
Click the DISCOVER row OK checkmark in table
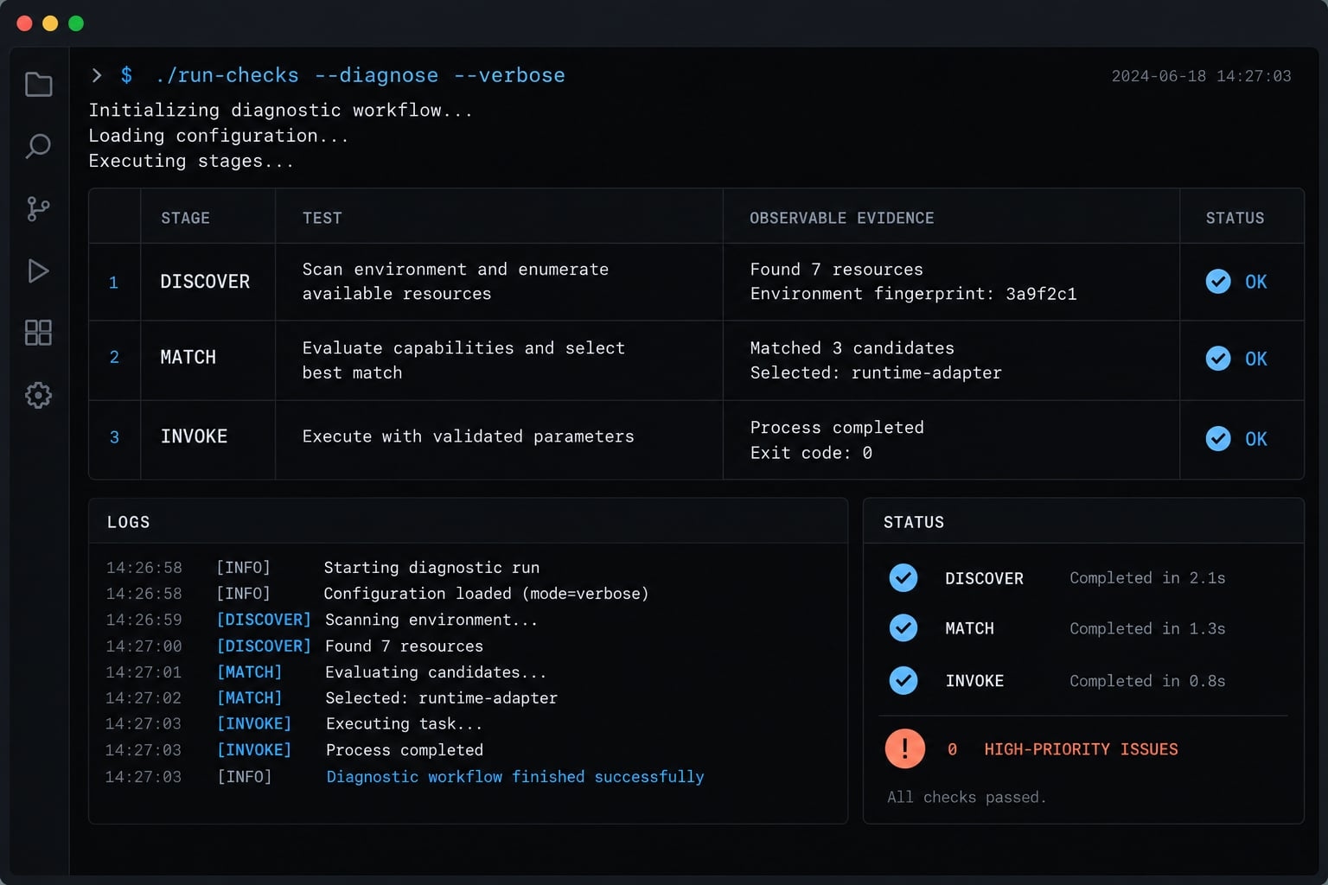pos(1218,281)
